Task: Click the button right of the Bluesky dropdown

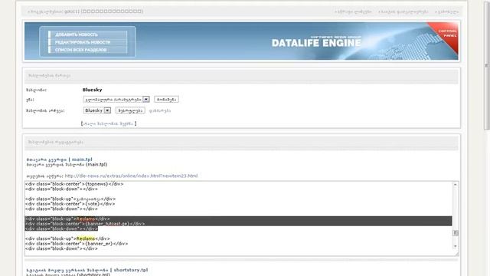Action: [130, 110]
